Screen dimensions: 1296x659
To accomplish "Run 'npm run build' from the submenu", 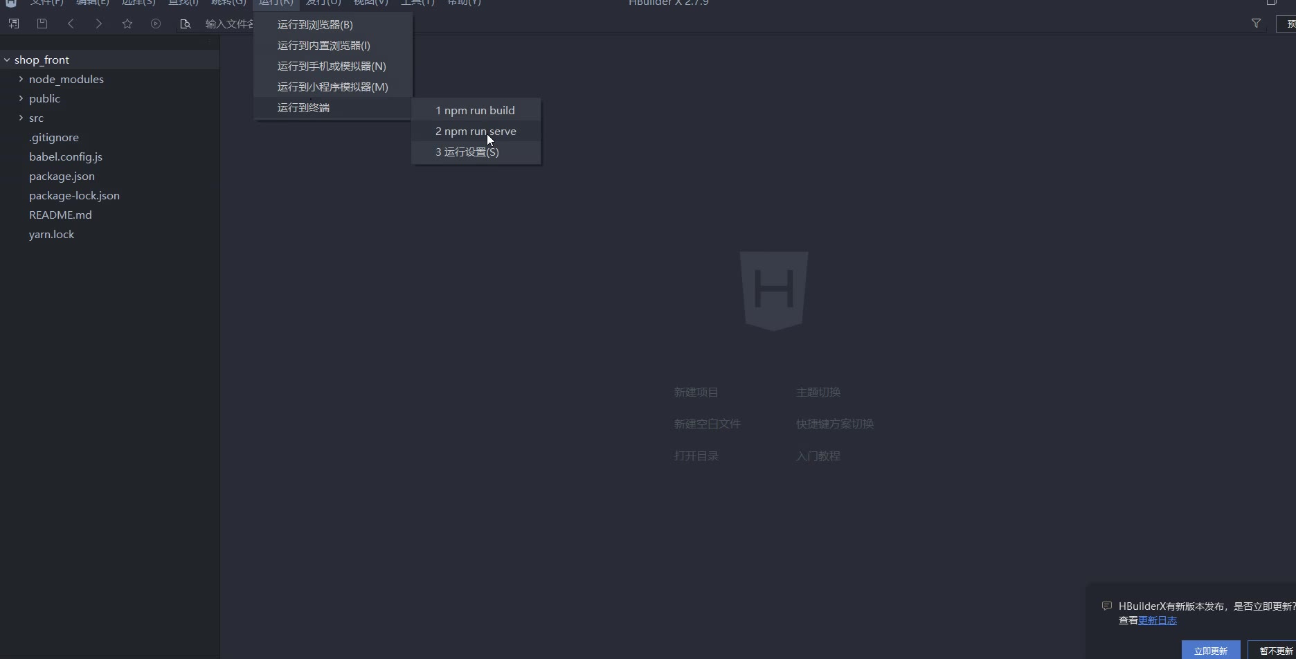I will click(x=476, y=110).
